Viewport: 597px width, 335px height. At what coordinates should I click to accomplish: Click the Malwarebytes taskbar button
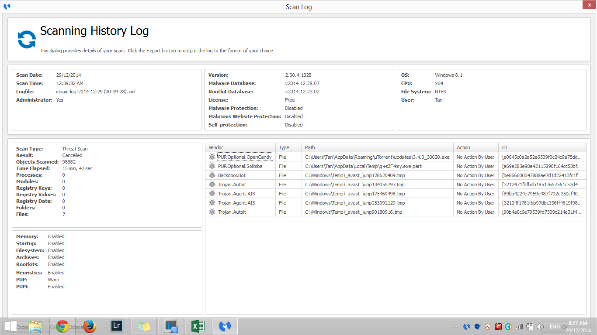pyautogui.click(x=225, y=326)
